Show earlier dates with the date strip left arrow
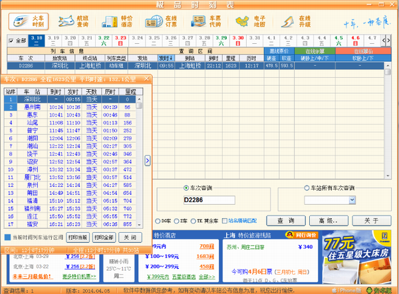The width and height of the screenshot is (399, 294). tap(384, 40)
